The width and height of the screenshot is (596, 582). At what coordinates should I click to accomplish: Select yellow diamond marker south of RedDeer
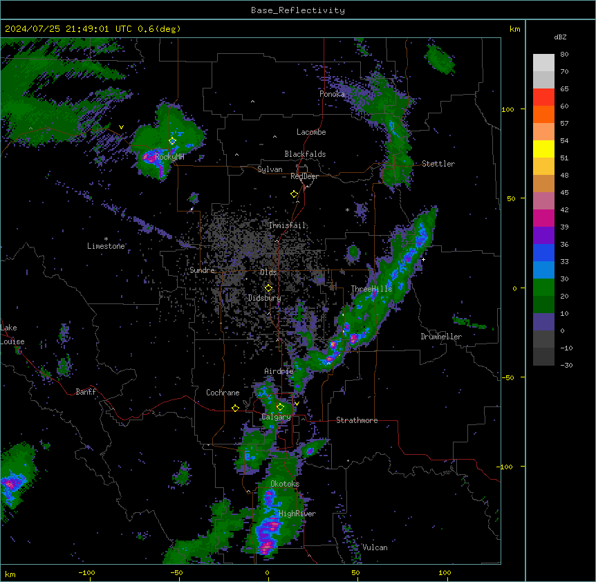(x=294, y=194)
